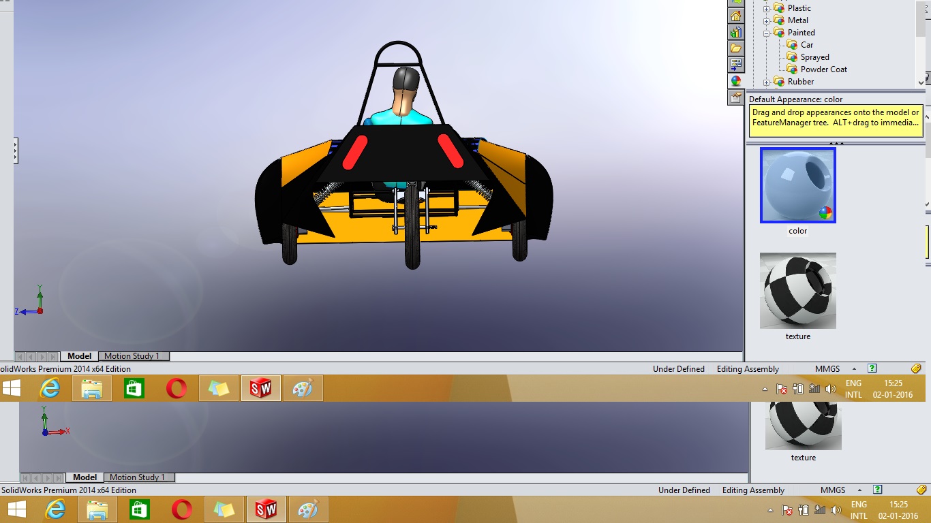Launch Opera browser from the bottom taskbar

point(182,510)
